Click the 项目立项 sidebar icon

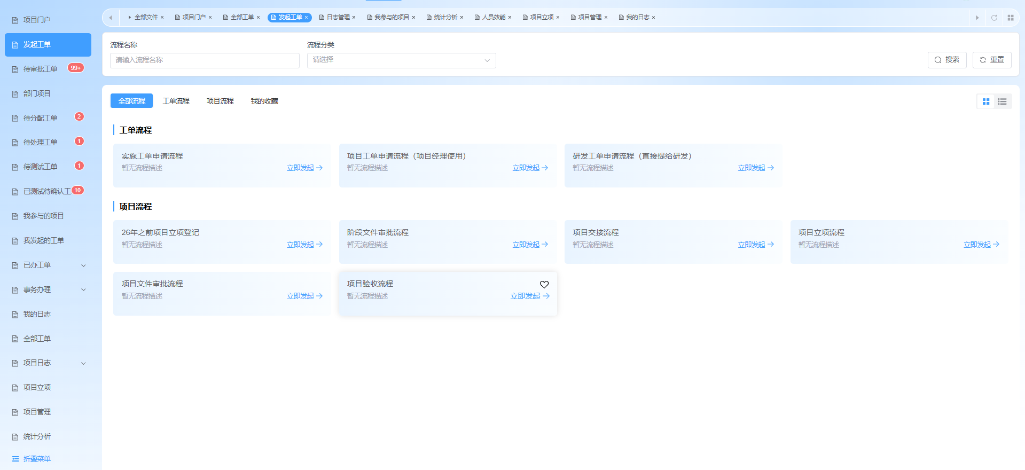(x=15, y=388)
